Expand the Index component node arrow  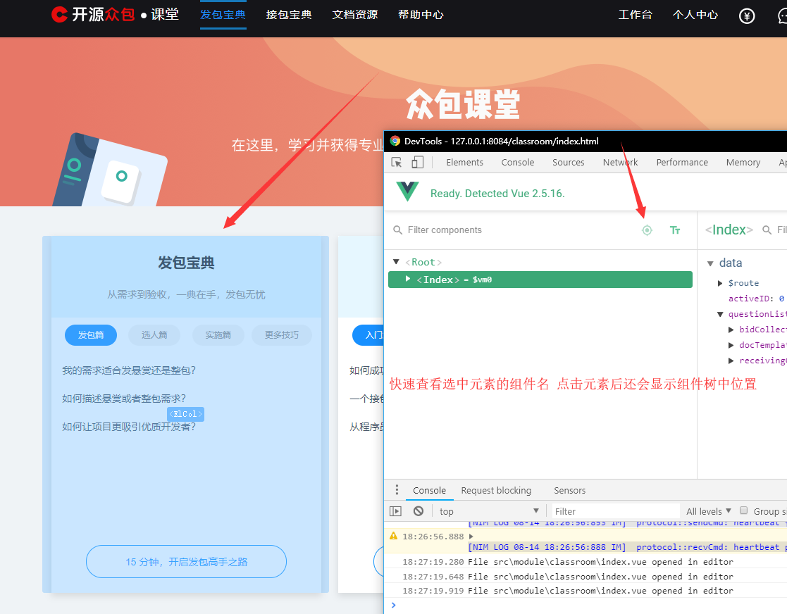point(407,278)
